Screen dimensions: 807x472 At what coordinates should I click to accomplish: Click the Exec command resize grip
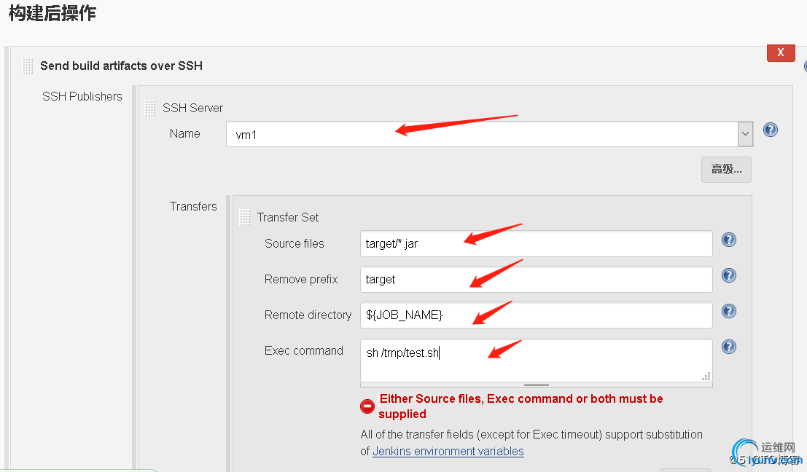click(706, 377)
